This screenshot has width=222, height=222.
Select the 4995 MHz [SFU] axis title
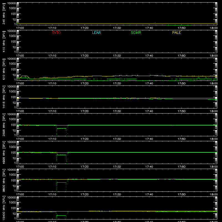tap(4, 152)
